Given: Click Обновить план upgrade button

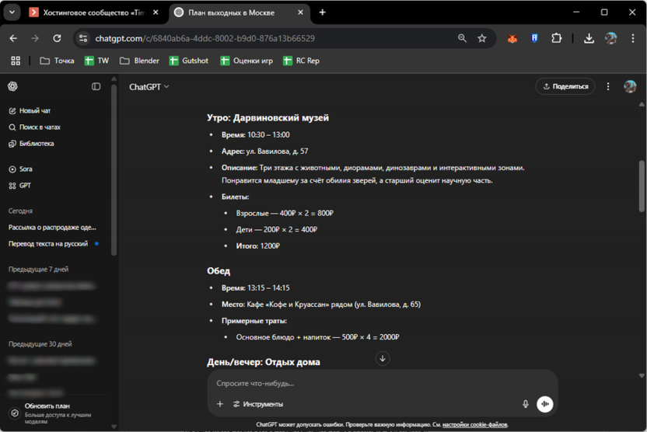Looking at the screenshot, I should click(54, 413).
